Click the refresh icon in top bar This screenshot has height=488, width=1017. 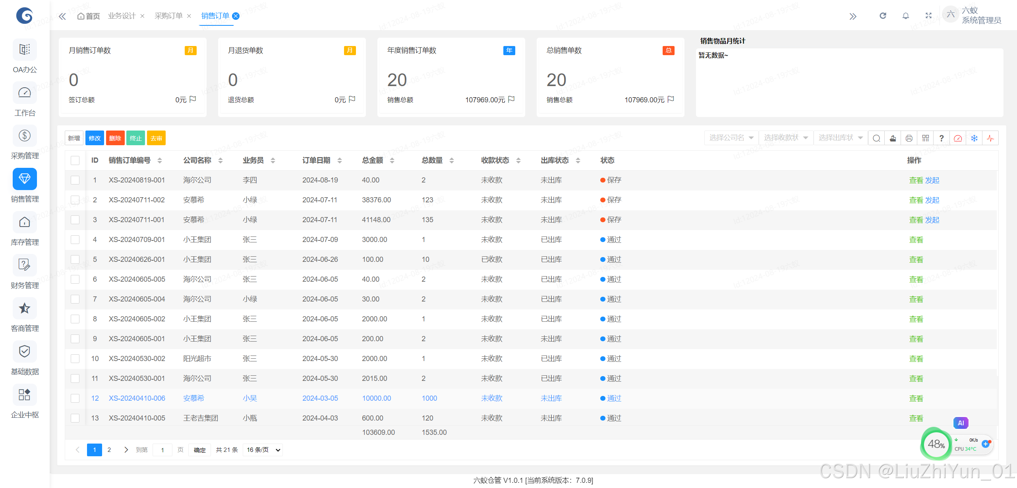(x=883, y=16)
